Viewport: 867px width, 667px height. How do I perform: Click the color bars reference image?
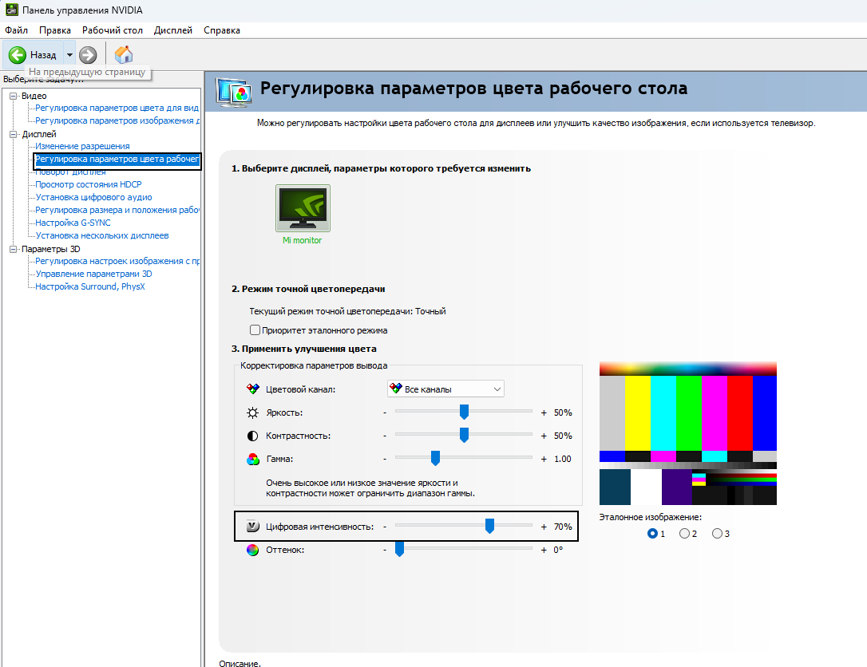point(688,433)
